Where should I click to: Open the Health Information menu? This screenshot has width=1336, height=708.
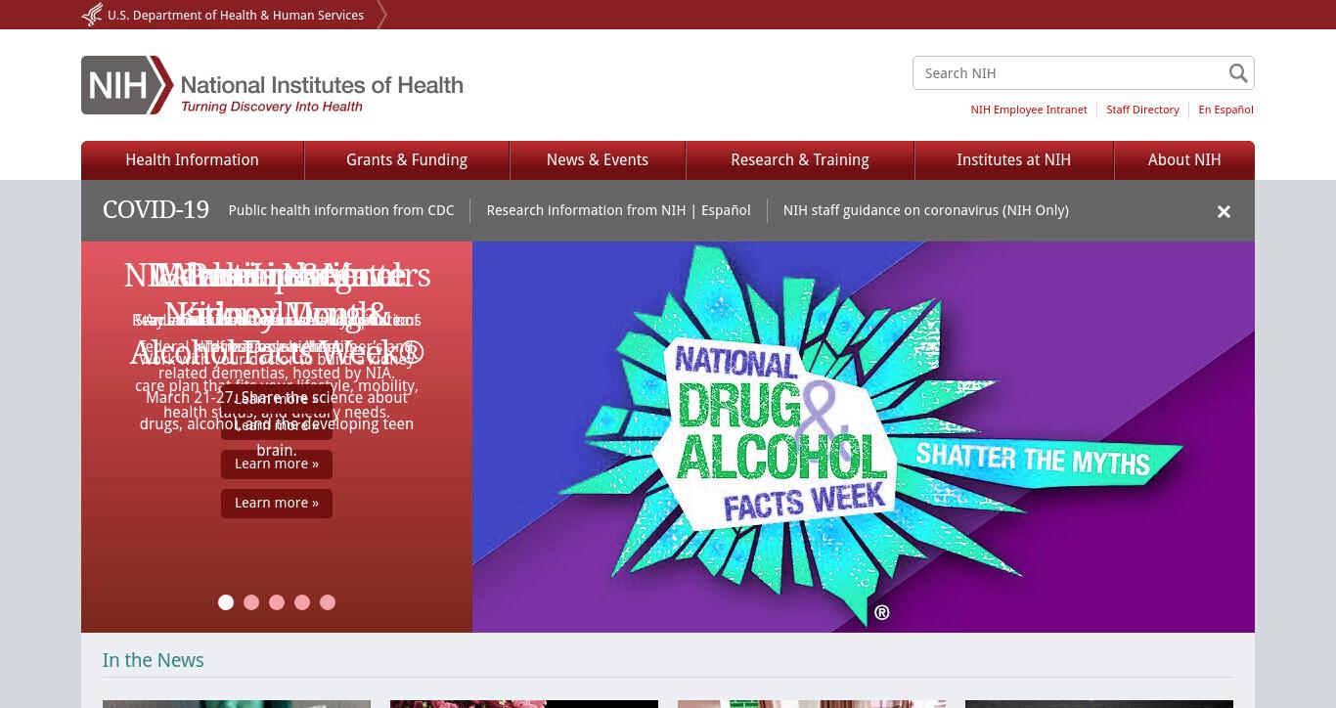coord(193,160)
